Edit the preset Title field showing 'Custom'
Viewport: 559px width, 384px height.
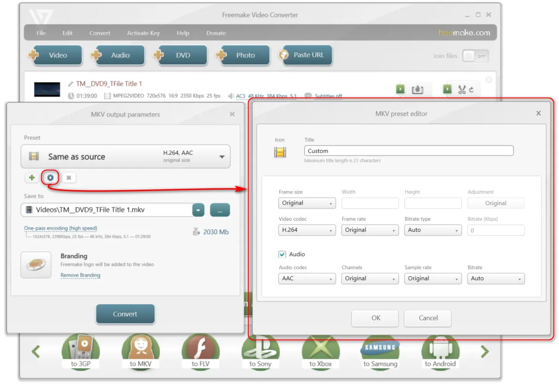(x=408, y=150)
